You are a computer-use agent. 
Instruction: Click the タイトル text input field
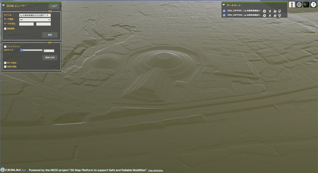pos(35,16)
